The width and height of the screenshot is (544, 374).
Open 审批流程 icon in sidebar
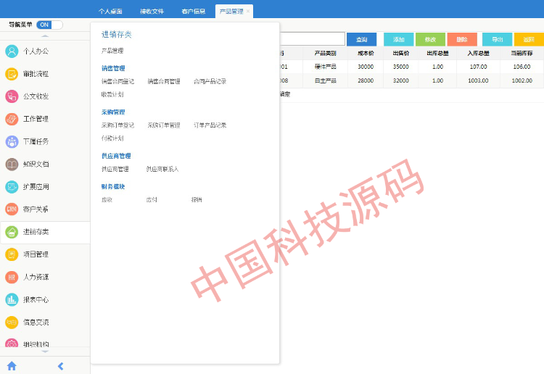12,74
